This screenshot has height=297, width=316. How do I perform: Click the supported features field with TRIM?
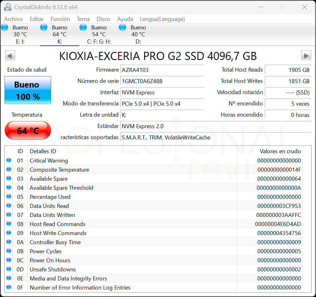click(216, 138)
